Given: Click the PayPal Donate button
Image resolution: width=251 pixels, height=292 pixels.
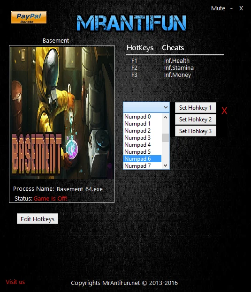Looking at the screenshot, I should pos(29,17).
